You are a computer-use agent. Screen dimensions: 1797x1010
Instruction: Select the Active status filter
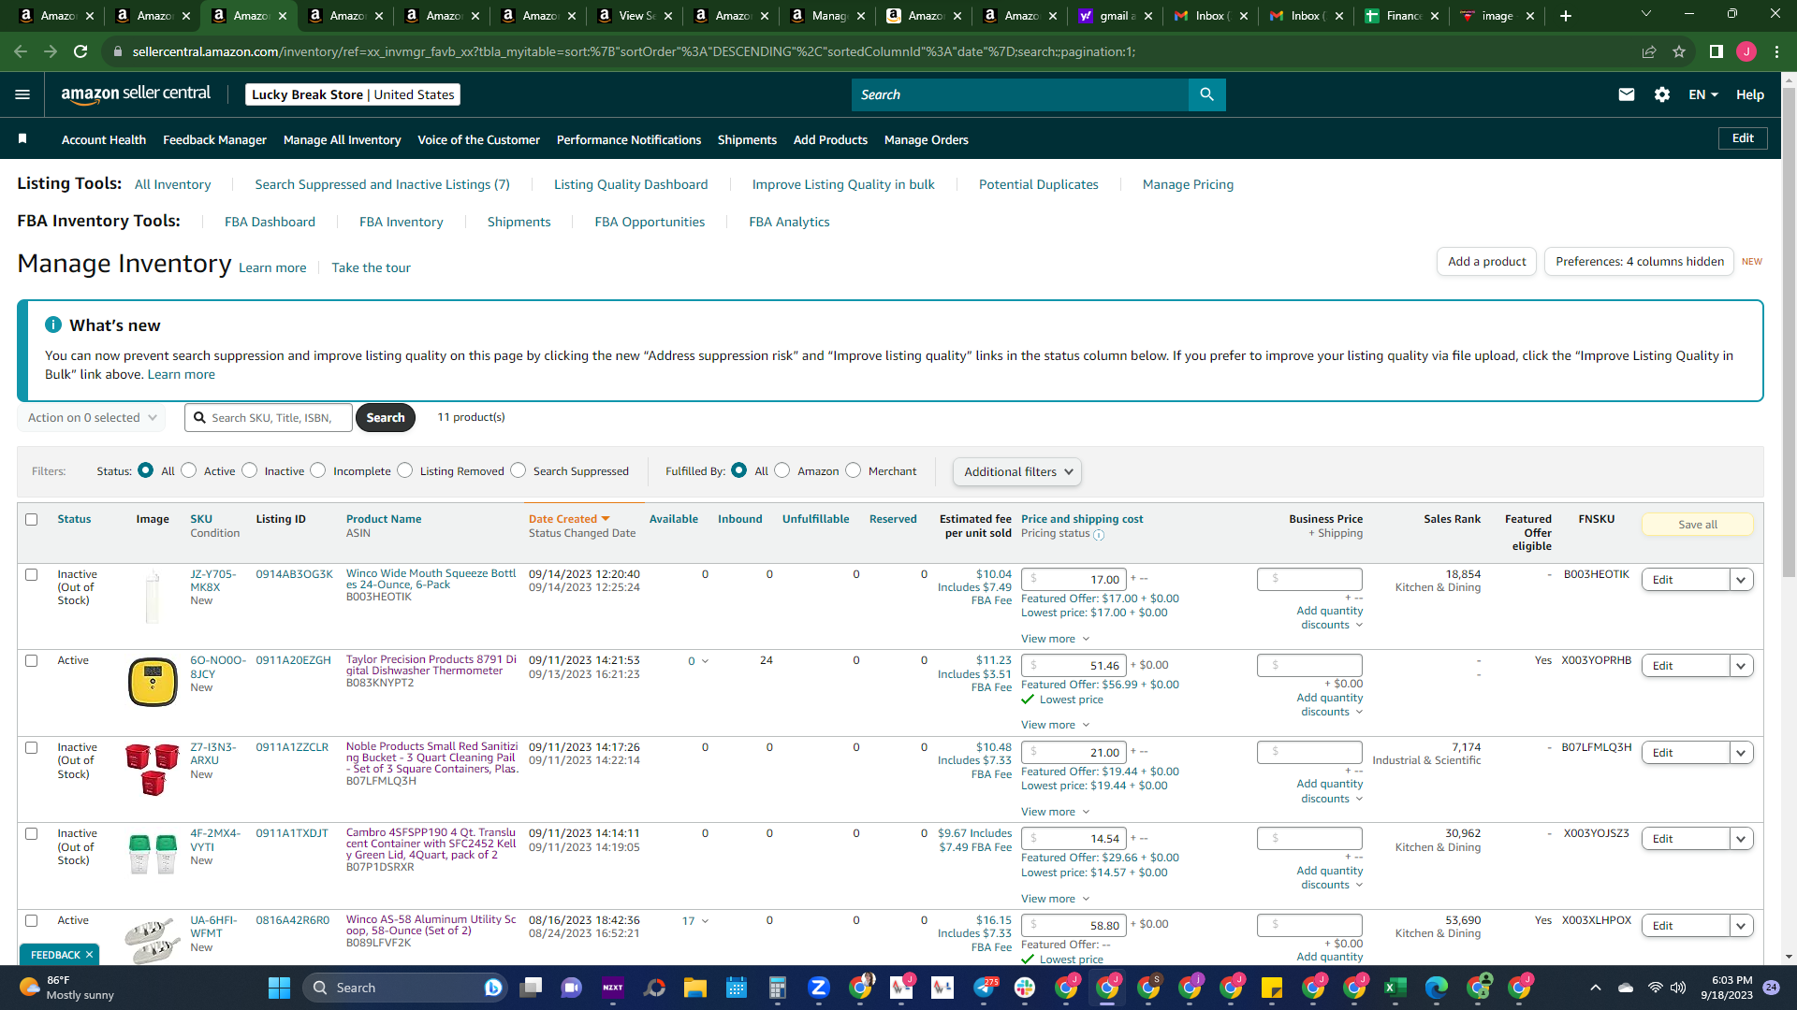(189, 470)
